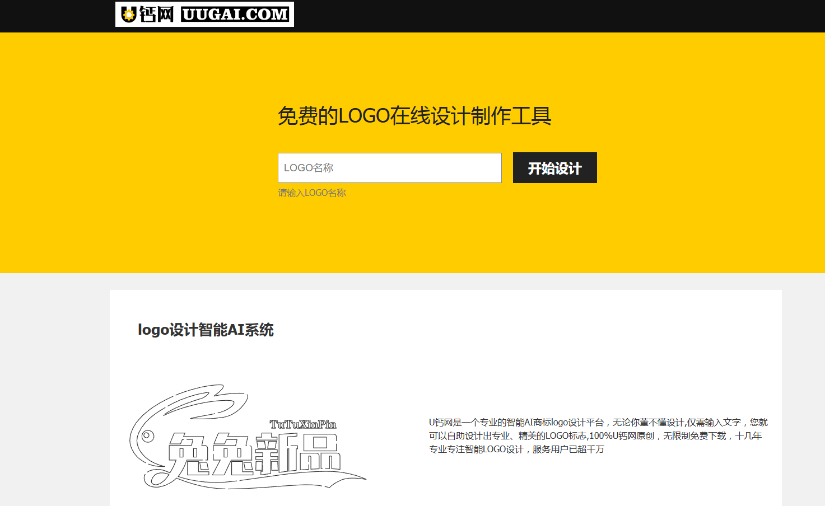This screenshot has width=825, height=506.
Task: Click the description line starting with 专业专注智能LOGO设计
Action: [x=516, y=449]
